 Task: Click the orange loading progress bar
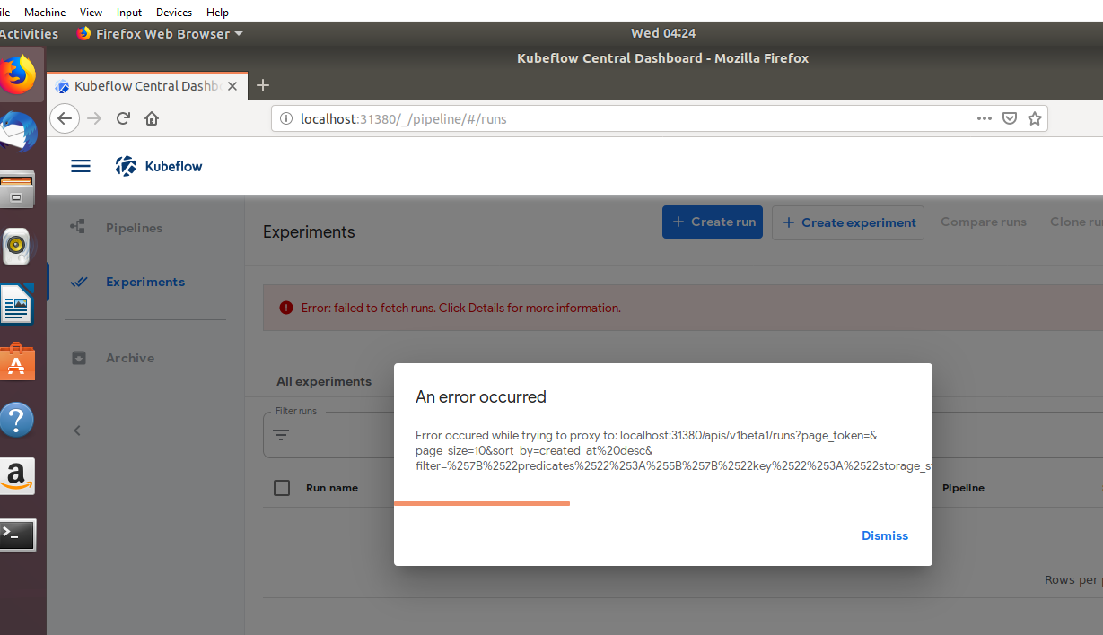[x=482, y=503]
